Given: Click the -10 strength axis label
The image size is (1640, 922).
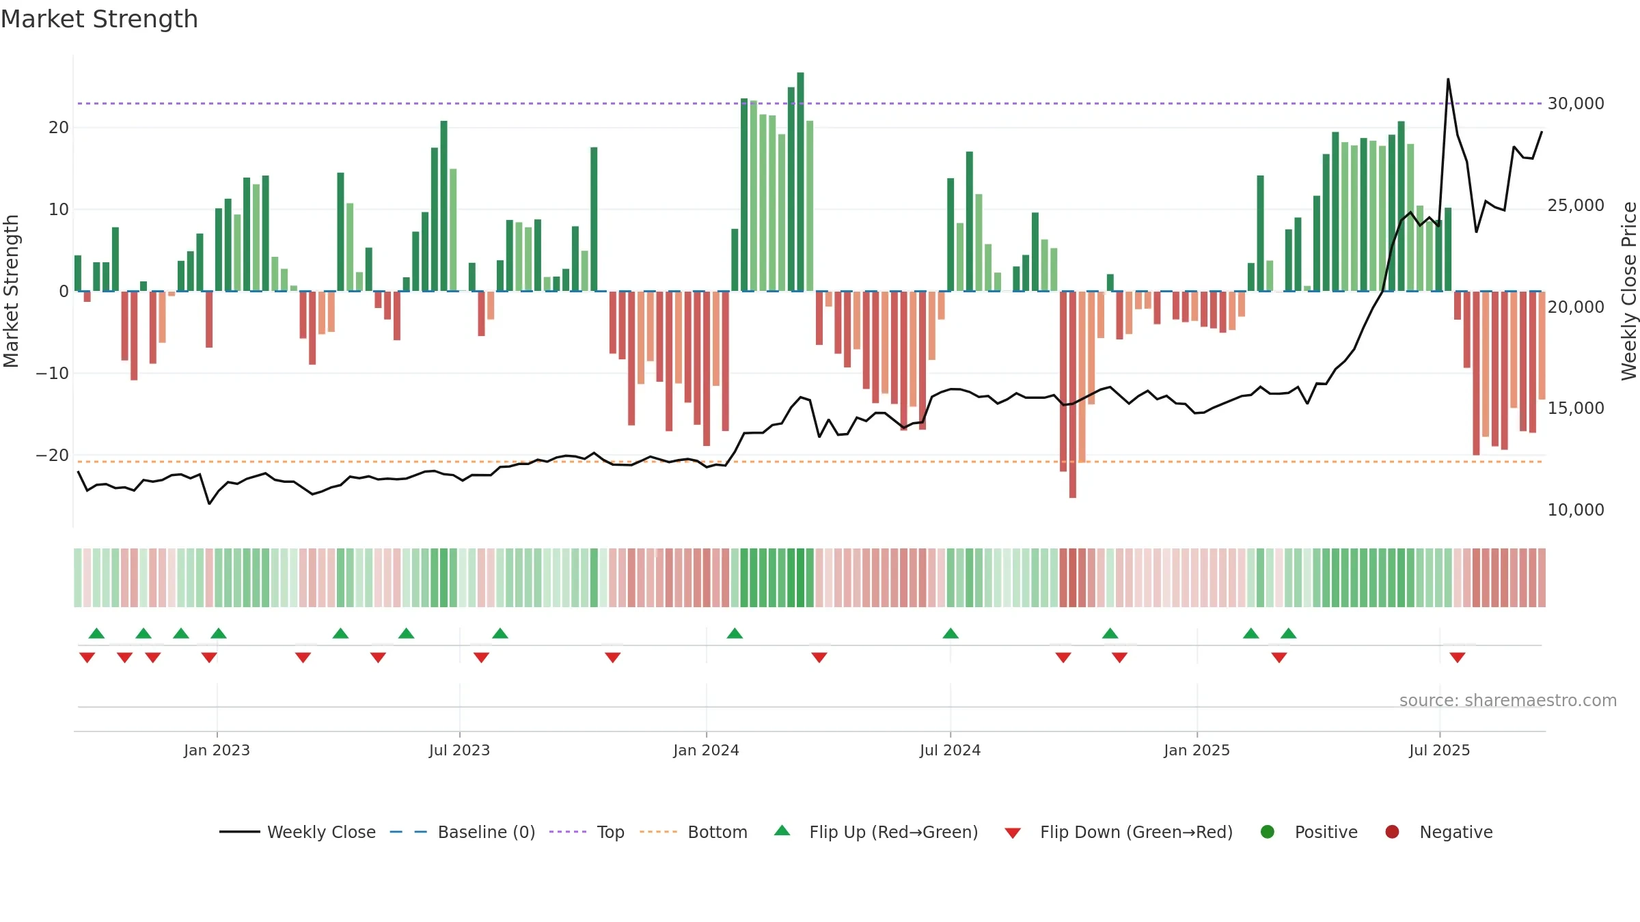Looking at the screenshot, I should click(x=53, y=374).
